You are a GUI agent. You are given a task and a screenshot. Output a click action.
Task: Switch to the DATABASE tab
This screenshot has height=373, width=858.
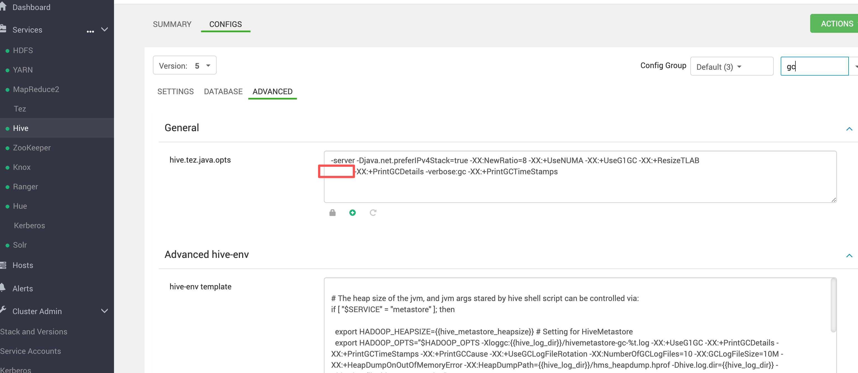[x=223, y=92]
